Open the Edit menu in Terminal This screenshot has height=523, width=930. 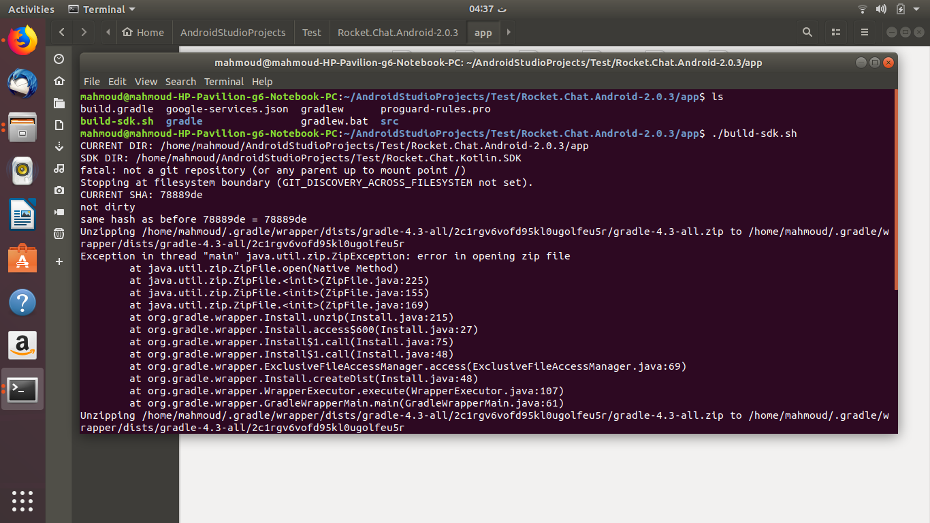click(117, 81)
